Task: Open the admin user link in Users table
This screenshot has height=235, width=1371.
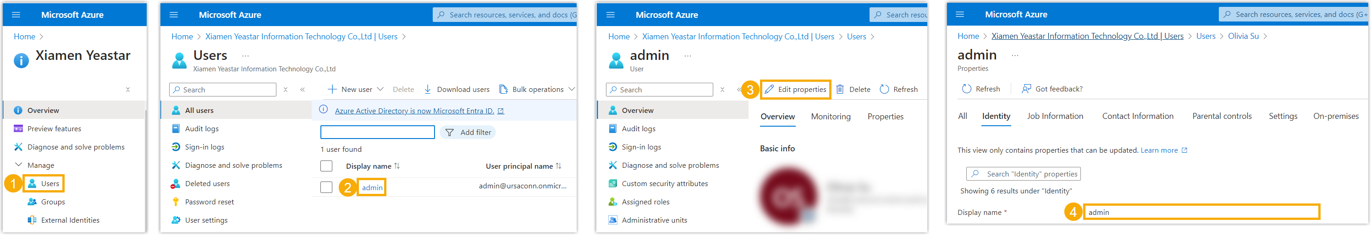Action: pyautogui.click(x=372, y=187)
